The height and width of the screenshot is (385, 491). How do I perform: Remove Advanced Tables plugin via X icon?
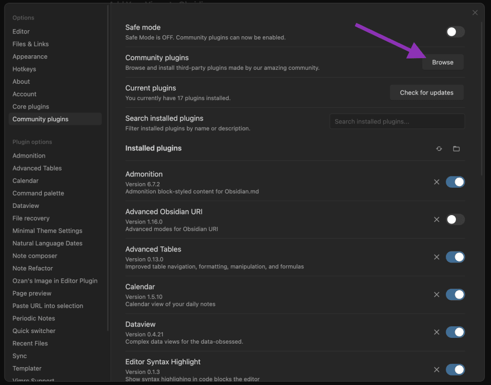pos(436,257)
